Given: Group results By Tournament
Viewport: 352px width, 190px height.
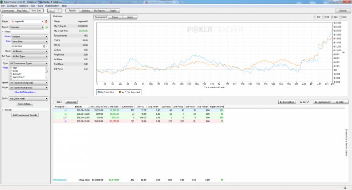Looking at the screenshot, I should (322, 102).
